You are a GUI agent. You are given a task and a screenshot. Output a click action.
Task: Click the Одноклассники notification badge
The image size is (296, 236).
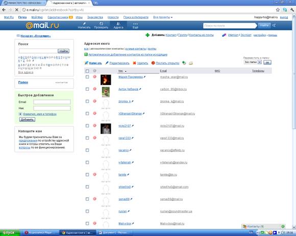71,17
